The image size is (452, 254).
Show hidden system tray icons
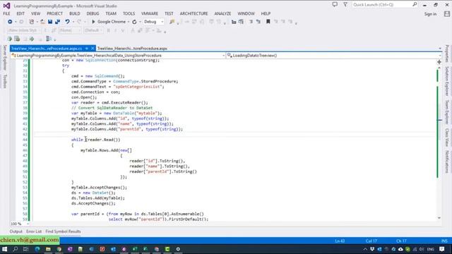click(x=365, y=249)
